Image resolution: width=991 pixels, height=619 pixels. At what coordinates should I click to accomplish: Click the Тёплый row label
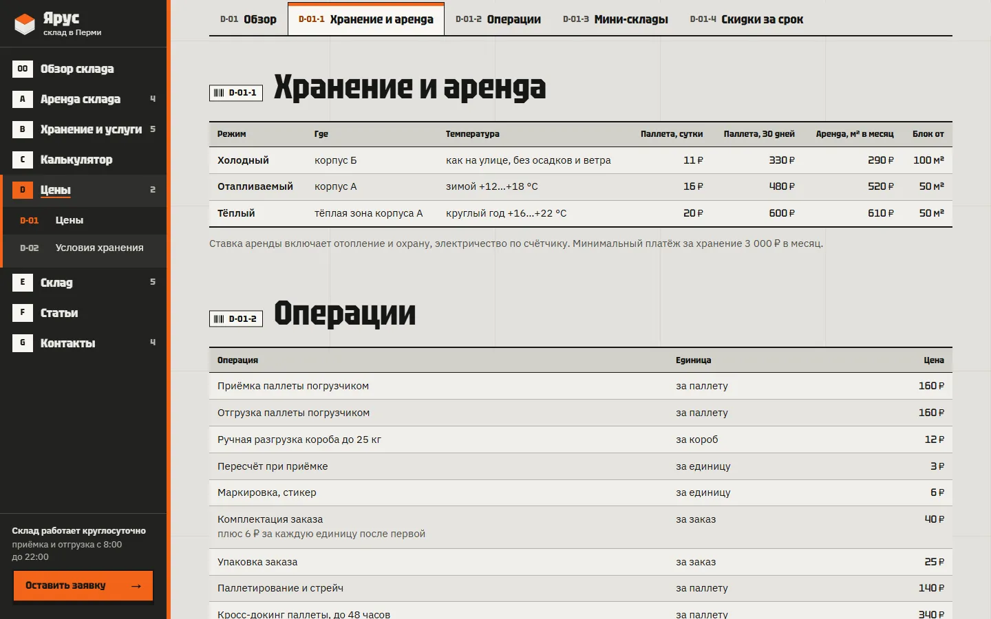coord(236,213)
